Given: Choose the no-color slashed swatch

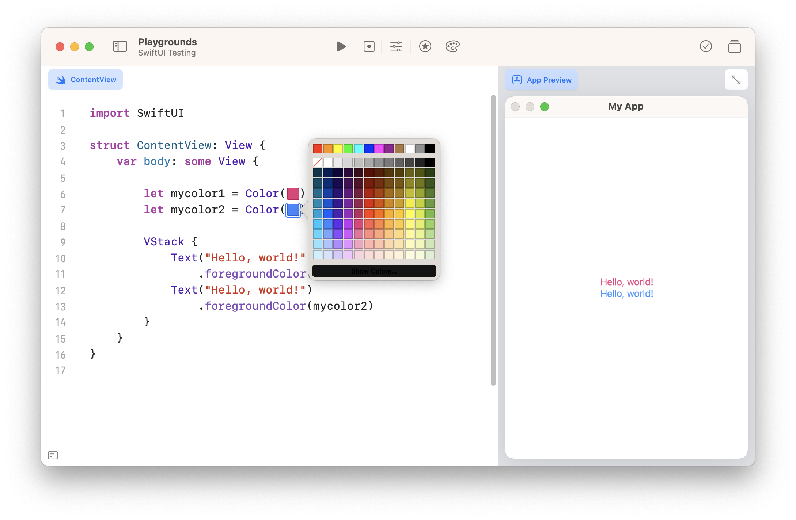Looking at the screenshot, I should click(317, 162).
